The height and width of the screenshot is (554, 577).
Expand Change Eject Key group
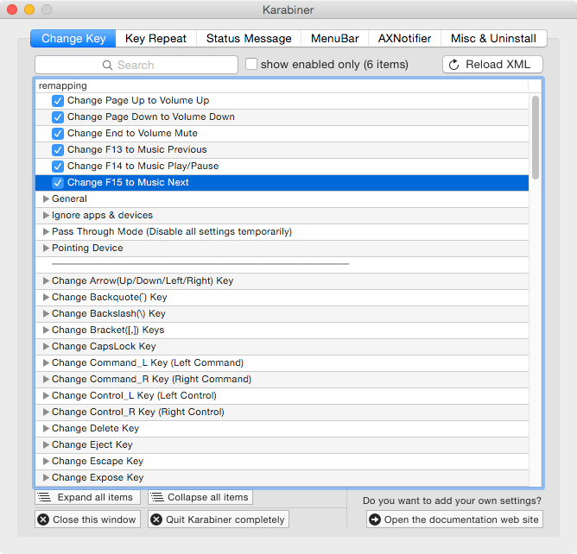[x=46, y=444]
